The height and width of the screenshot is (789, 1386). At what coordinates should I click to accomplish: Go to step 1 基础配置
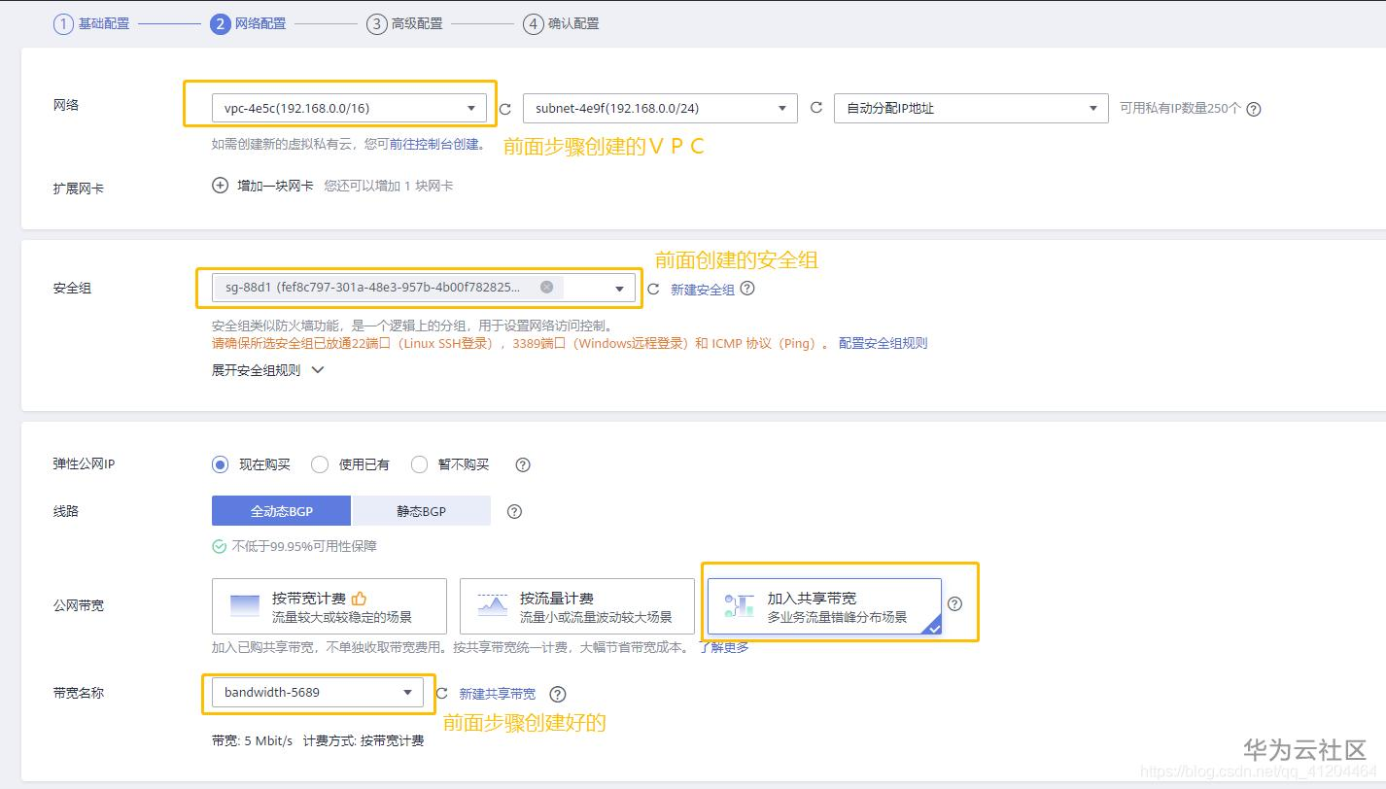(91, 23)
